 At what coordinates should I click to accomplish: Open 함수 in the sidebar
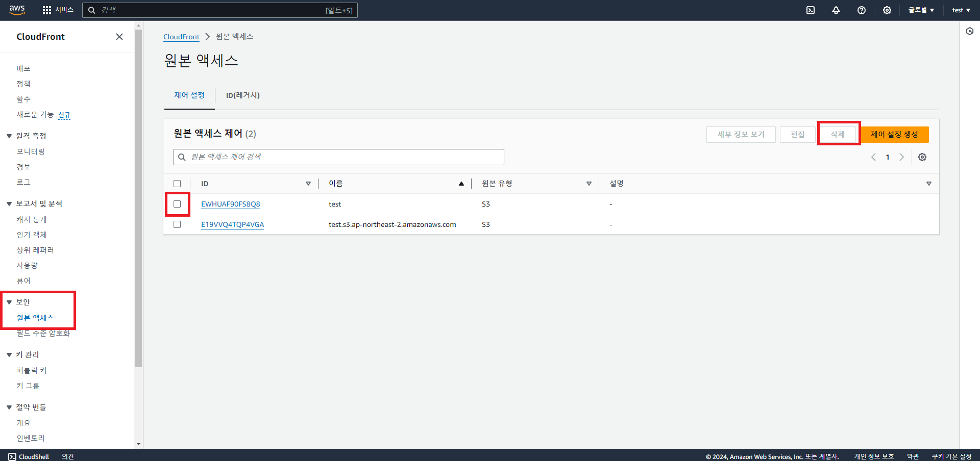(23, 99)
